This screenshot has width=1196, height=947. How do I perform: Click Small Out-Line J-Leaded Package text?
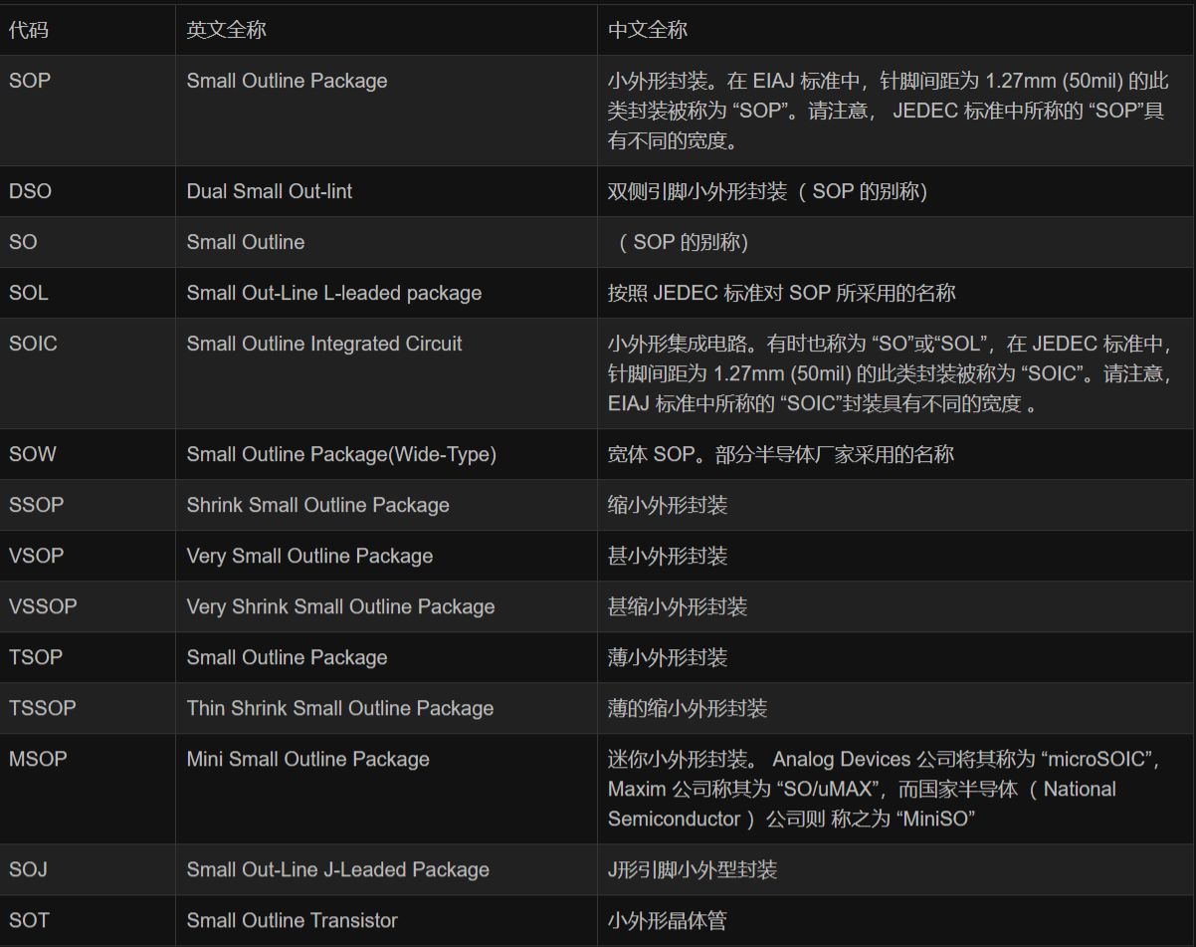[x=337, y=869]
